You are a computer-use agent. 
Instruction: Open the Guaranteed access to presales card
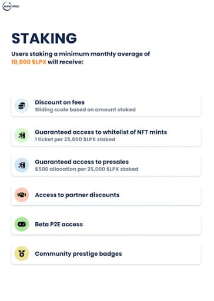click(106, 165)
